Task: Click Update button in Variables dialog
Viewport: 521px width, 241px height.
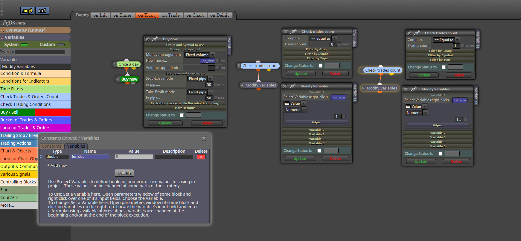Action: tap(124, 173)
